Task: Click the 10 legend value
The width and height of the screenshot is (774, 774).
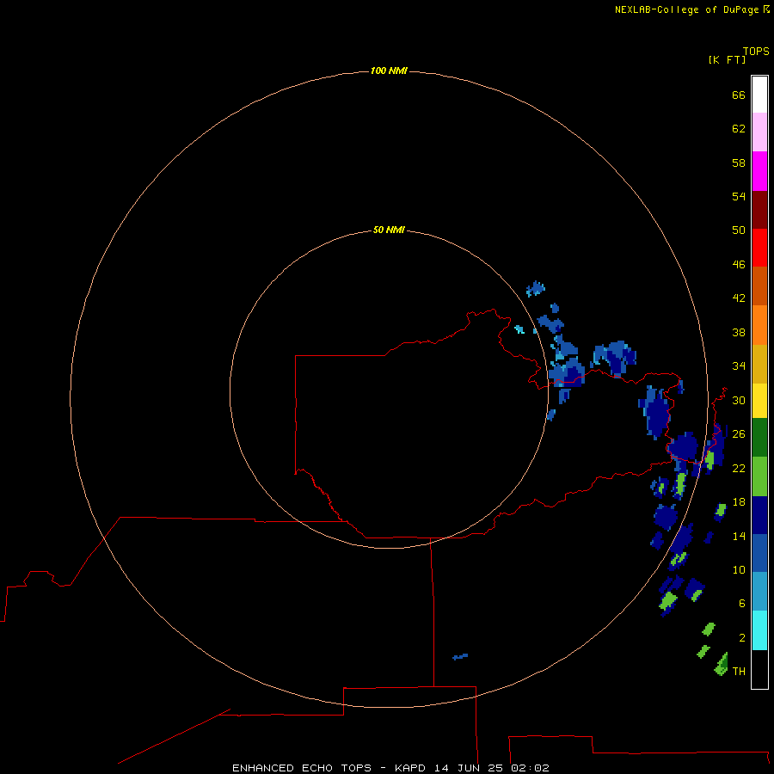Action: coord(739,569)
